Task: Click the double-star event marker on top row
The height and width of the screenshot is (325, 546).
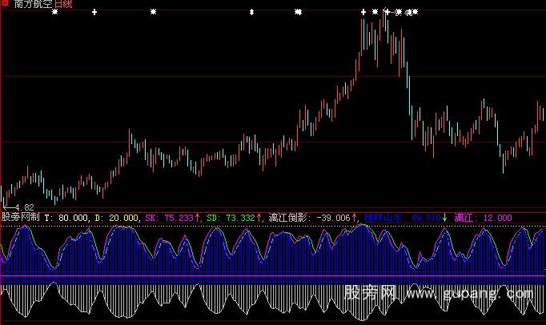Action: point(298,13)
